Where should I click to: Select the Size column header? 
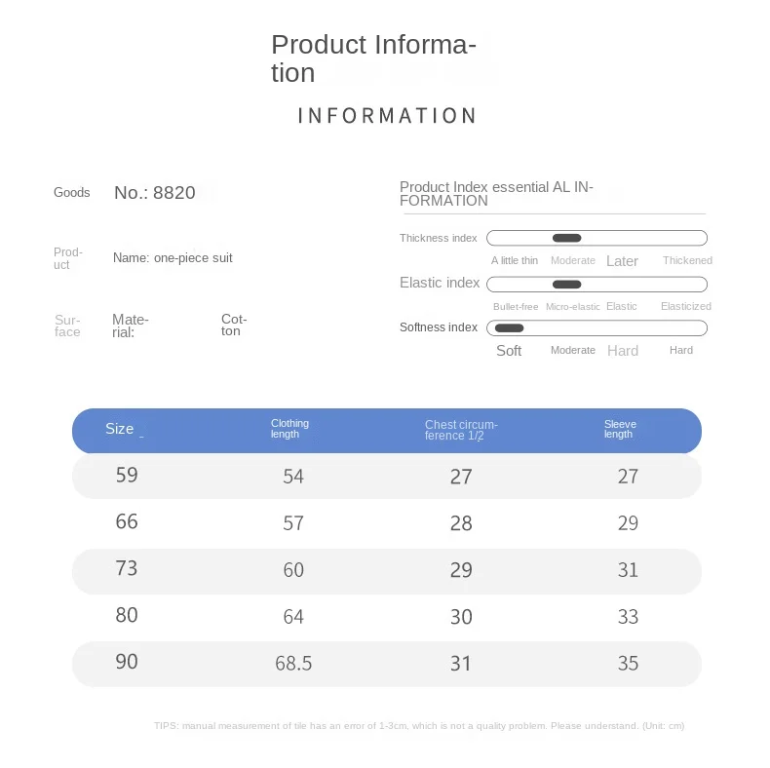point(119,429)
